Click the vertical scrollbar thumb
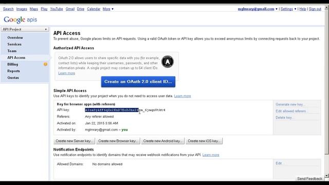 coord(326,82)
